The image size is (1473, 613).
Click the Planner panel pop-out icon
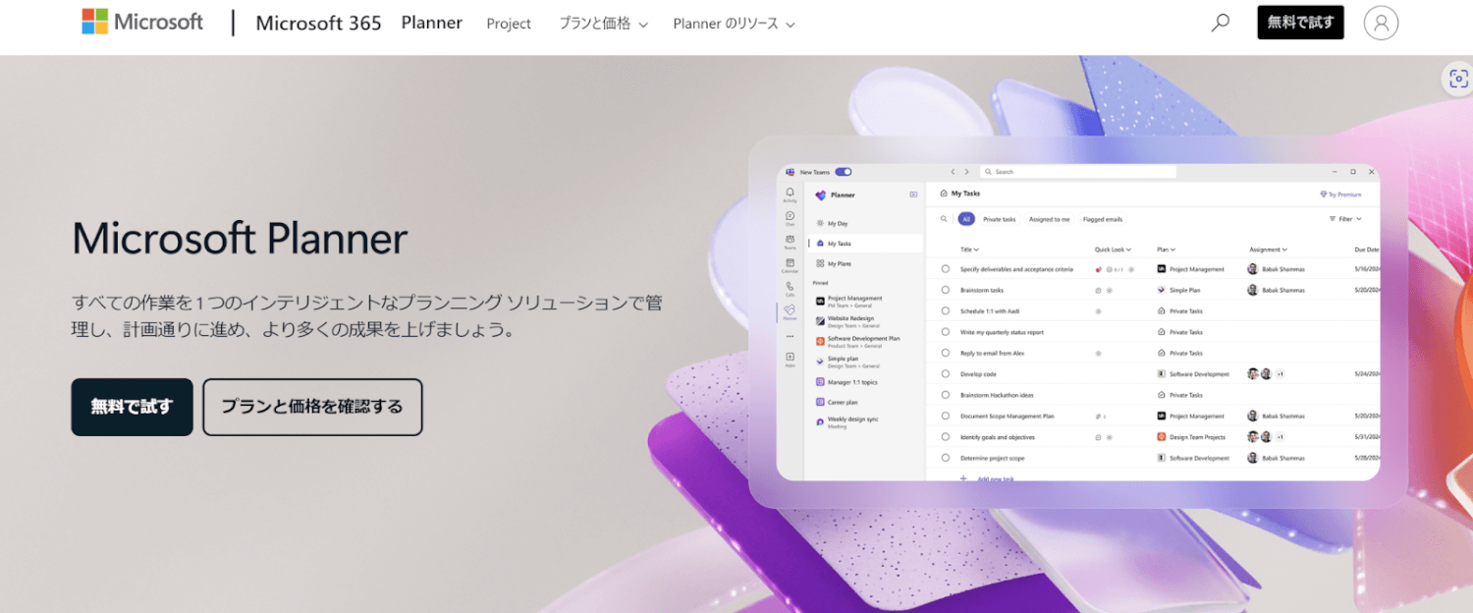pyautogui.click(x=914, y=195)
